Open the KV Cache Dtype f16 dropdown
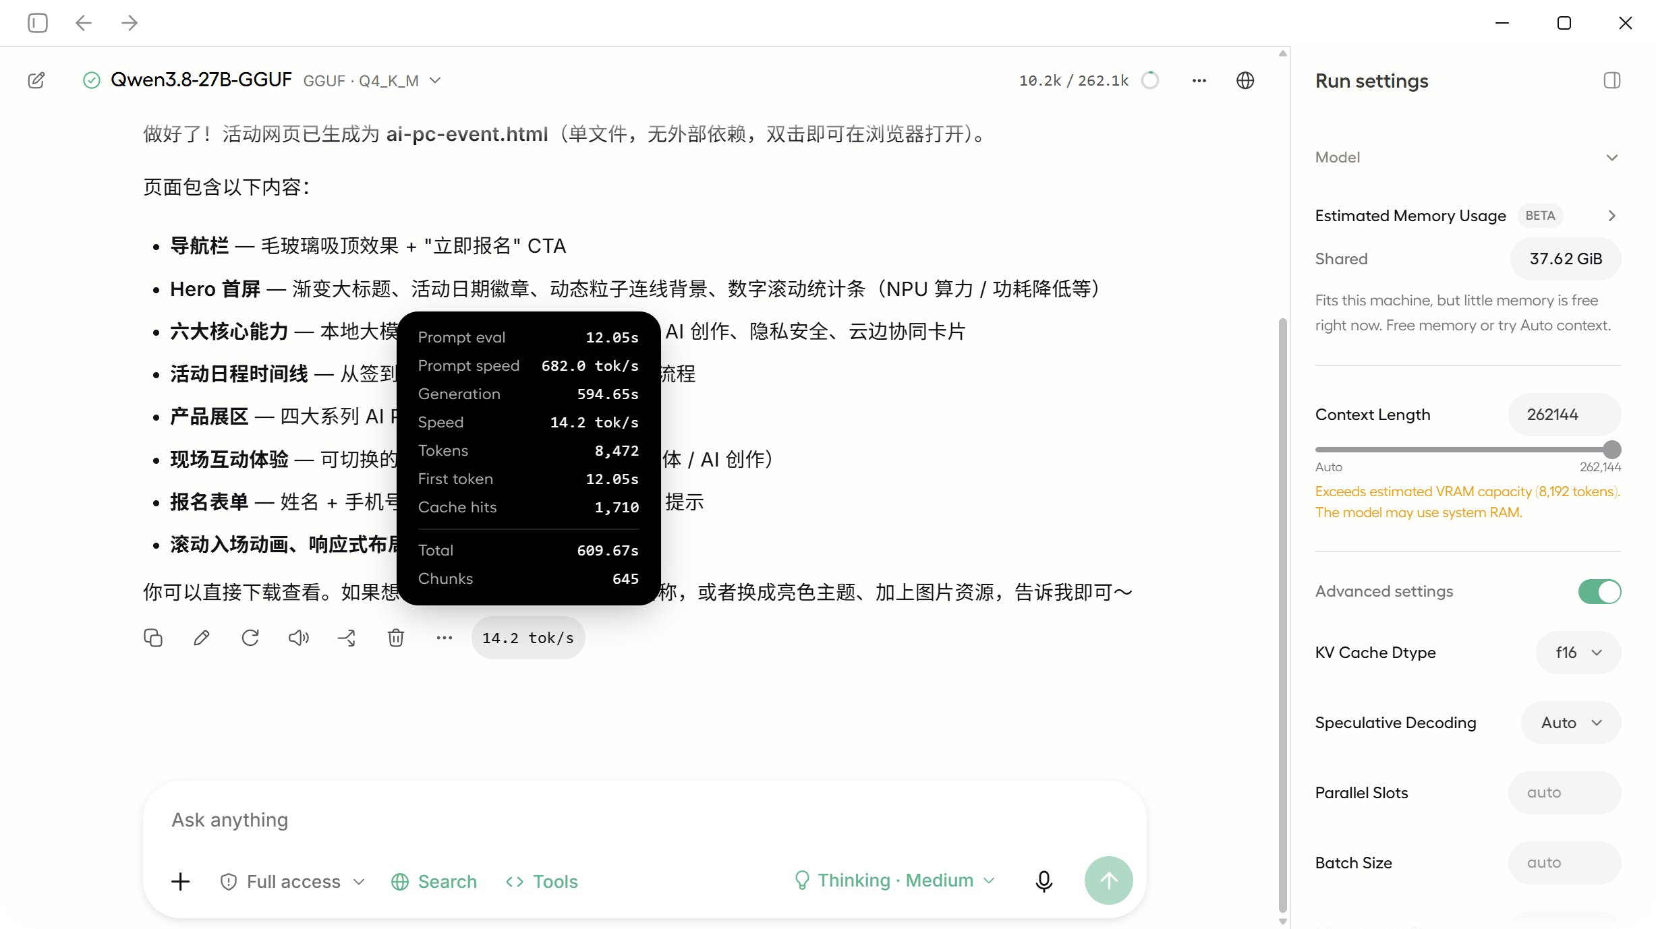 (1578, 653)
